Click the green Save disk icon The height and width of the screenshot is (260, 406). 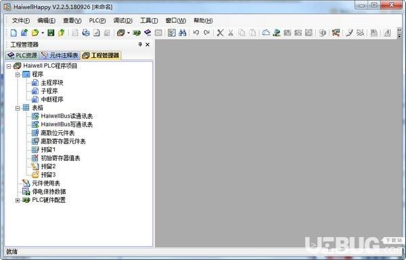pos(51,33)
